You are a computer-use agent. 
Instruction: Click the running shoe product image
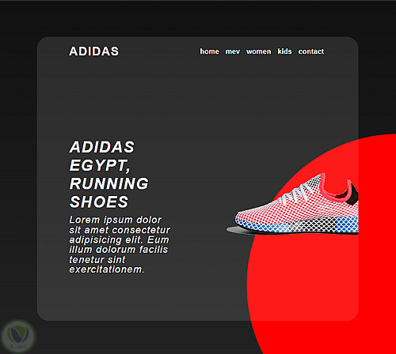[x=292, y=204]
